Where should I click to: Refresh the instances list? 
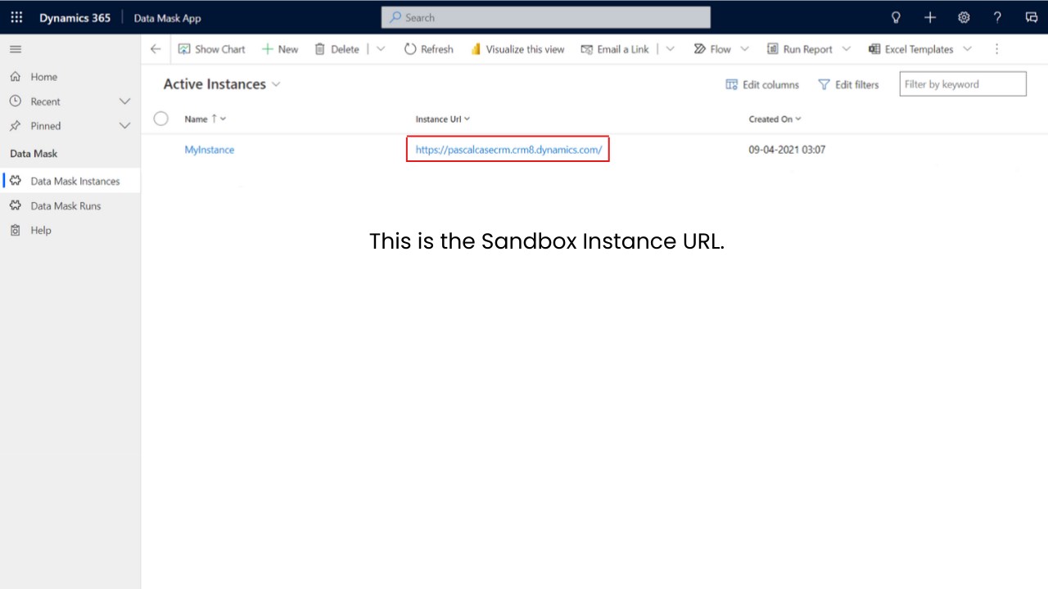[429, 49]
